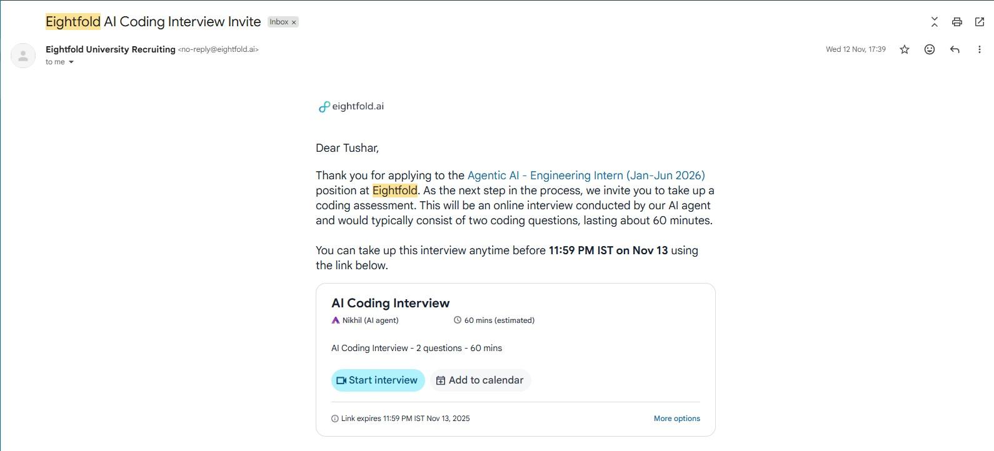Collapse all with the arrows icon
This screenshot has width=994, height=451.
[x=934, y=22]
